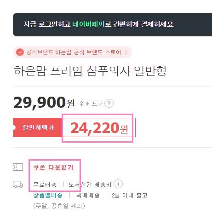Click the Naver Pay login banner
The width and height of the screenshot is (212, 214).
click(x=112, y=24)
